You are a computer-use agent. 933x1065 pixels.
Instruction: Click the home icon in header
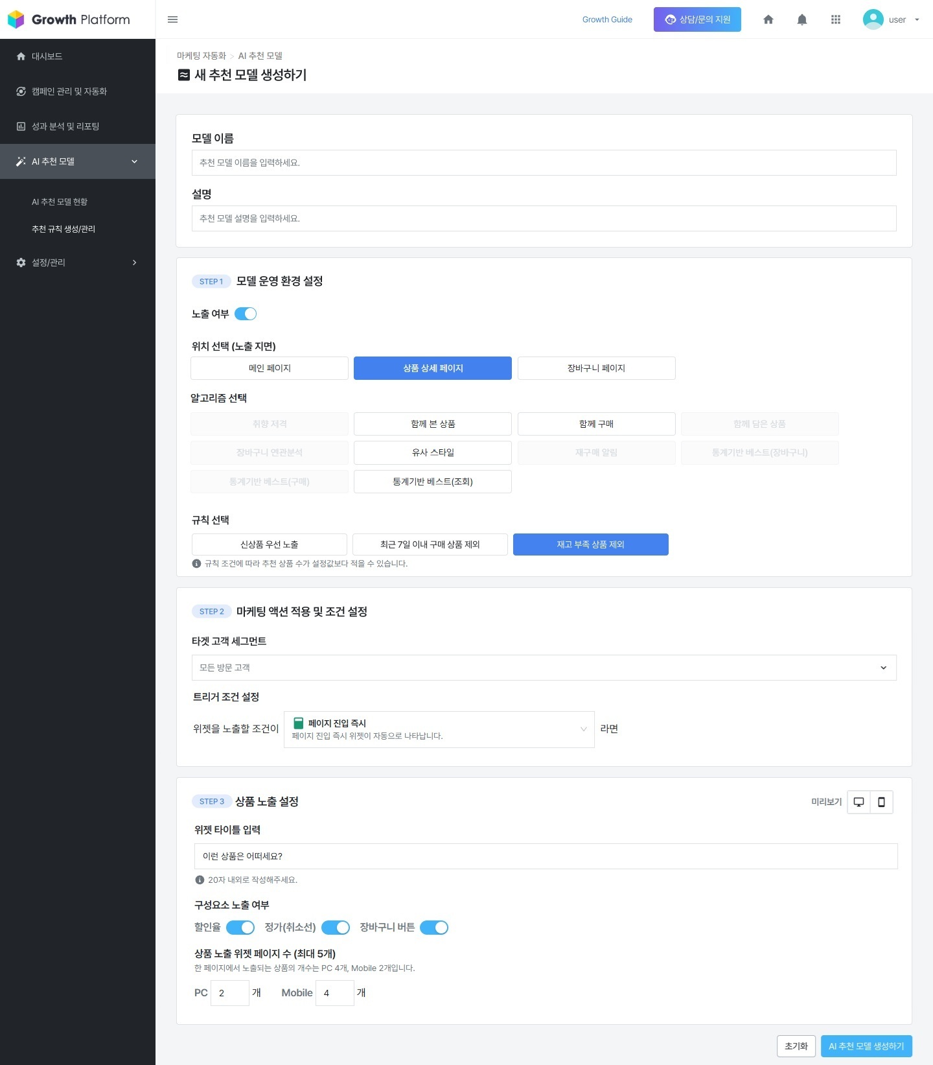[x=768, y=19]
